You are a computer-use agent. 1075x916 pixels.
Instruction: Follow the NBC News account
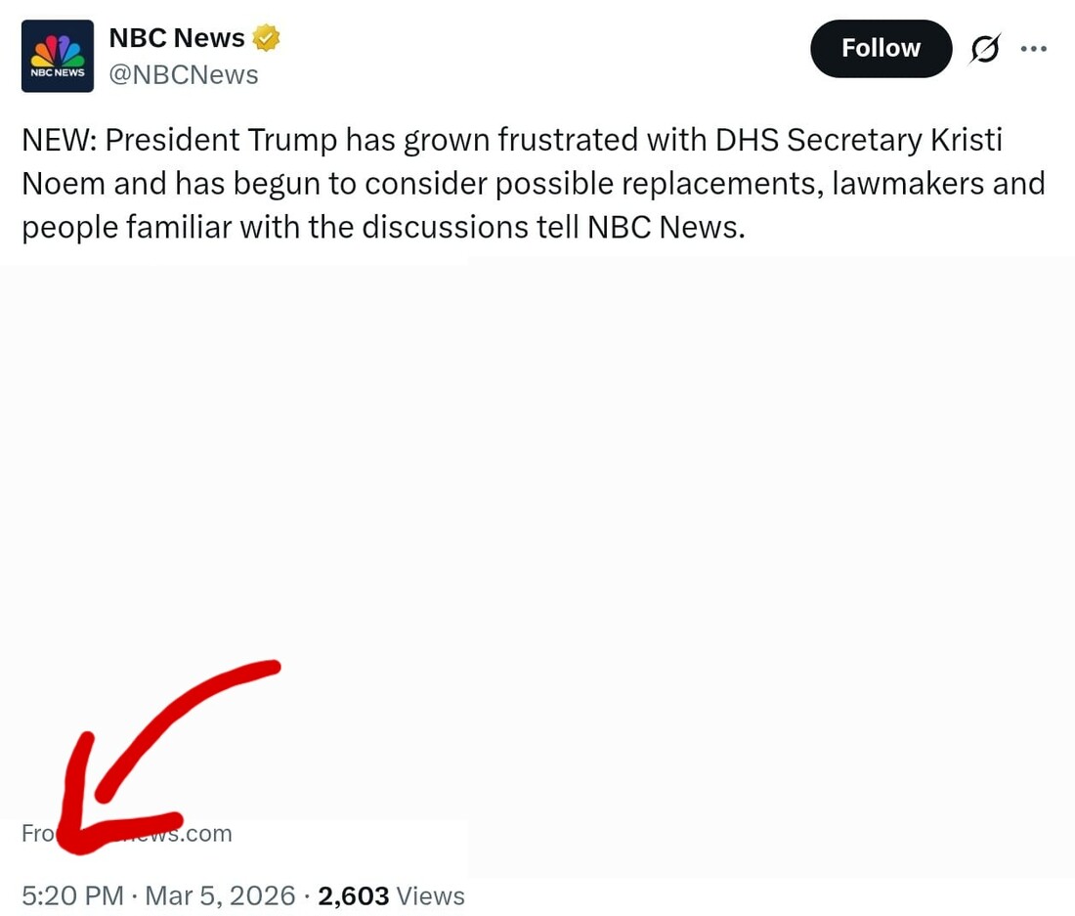pyautogui.click(x=881, y=48)
